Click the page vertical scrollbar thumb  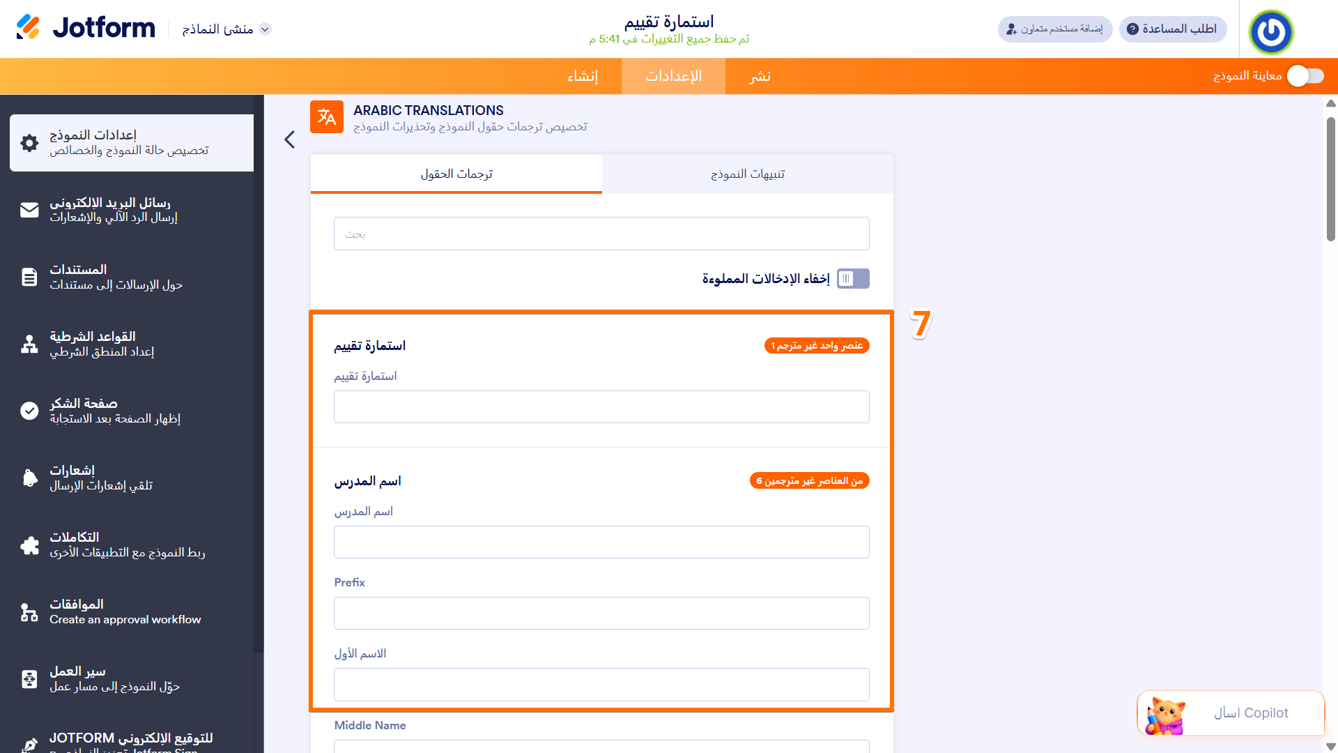(1331, 179)
